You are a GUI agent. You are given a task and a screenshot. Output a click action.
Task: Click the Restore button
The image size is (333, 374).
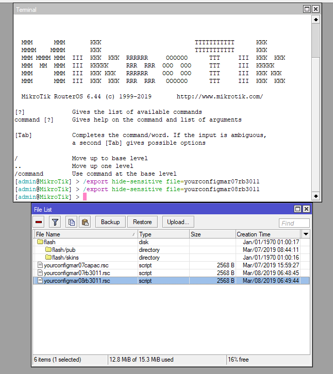142,222
